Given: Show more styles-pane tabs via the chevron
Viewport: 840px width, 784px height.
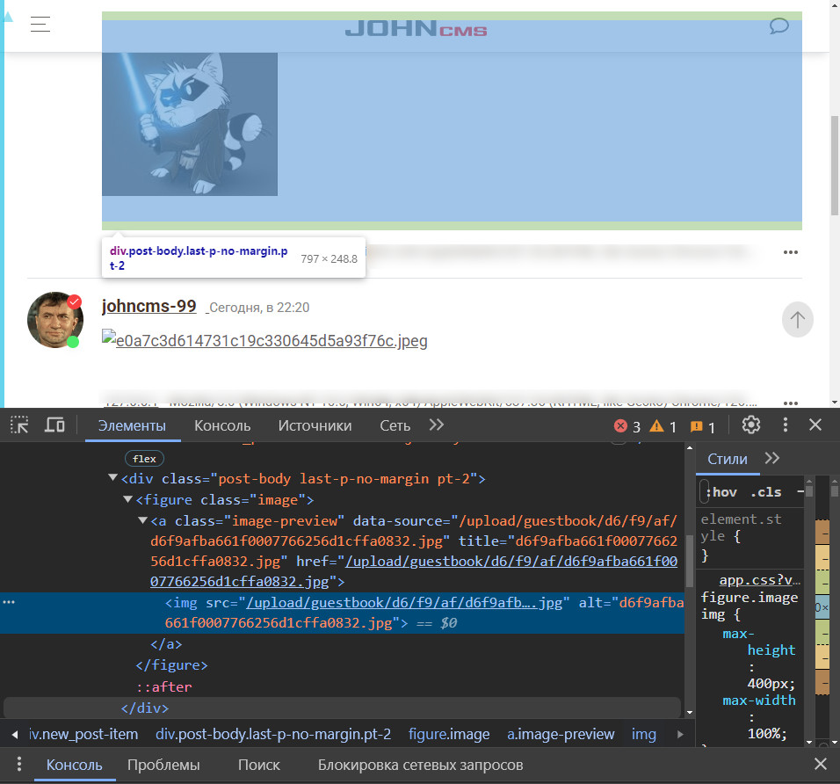Looking at the screenshot, I should click(x=772, y=458).
